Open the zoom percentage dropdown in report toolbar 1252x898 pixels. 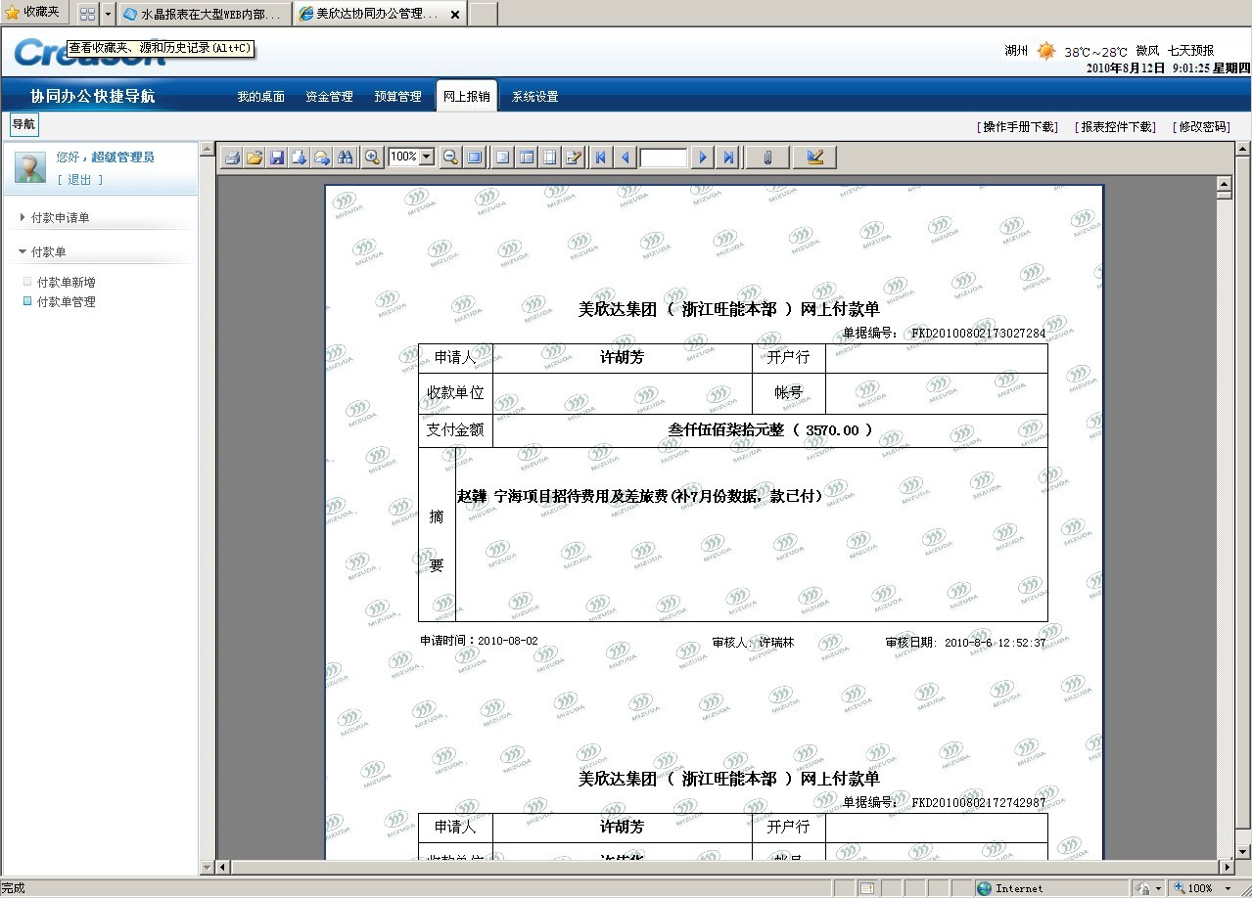[427, 157]
